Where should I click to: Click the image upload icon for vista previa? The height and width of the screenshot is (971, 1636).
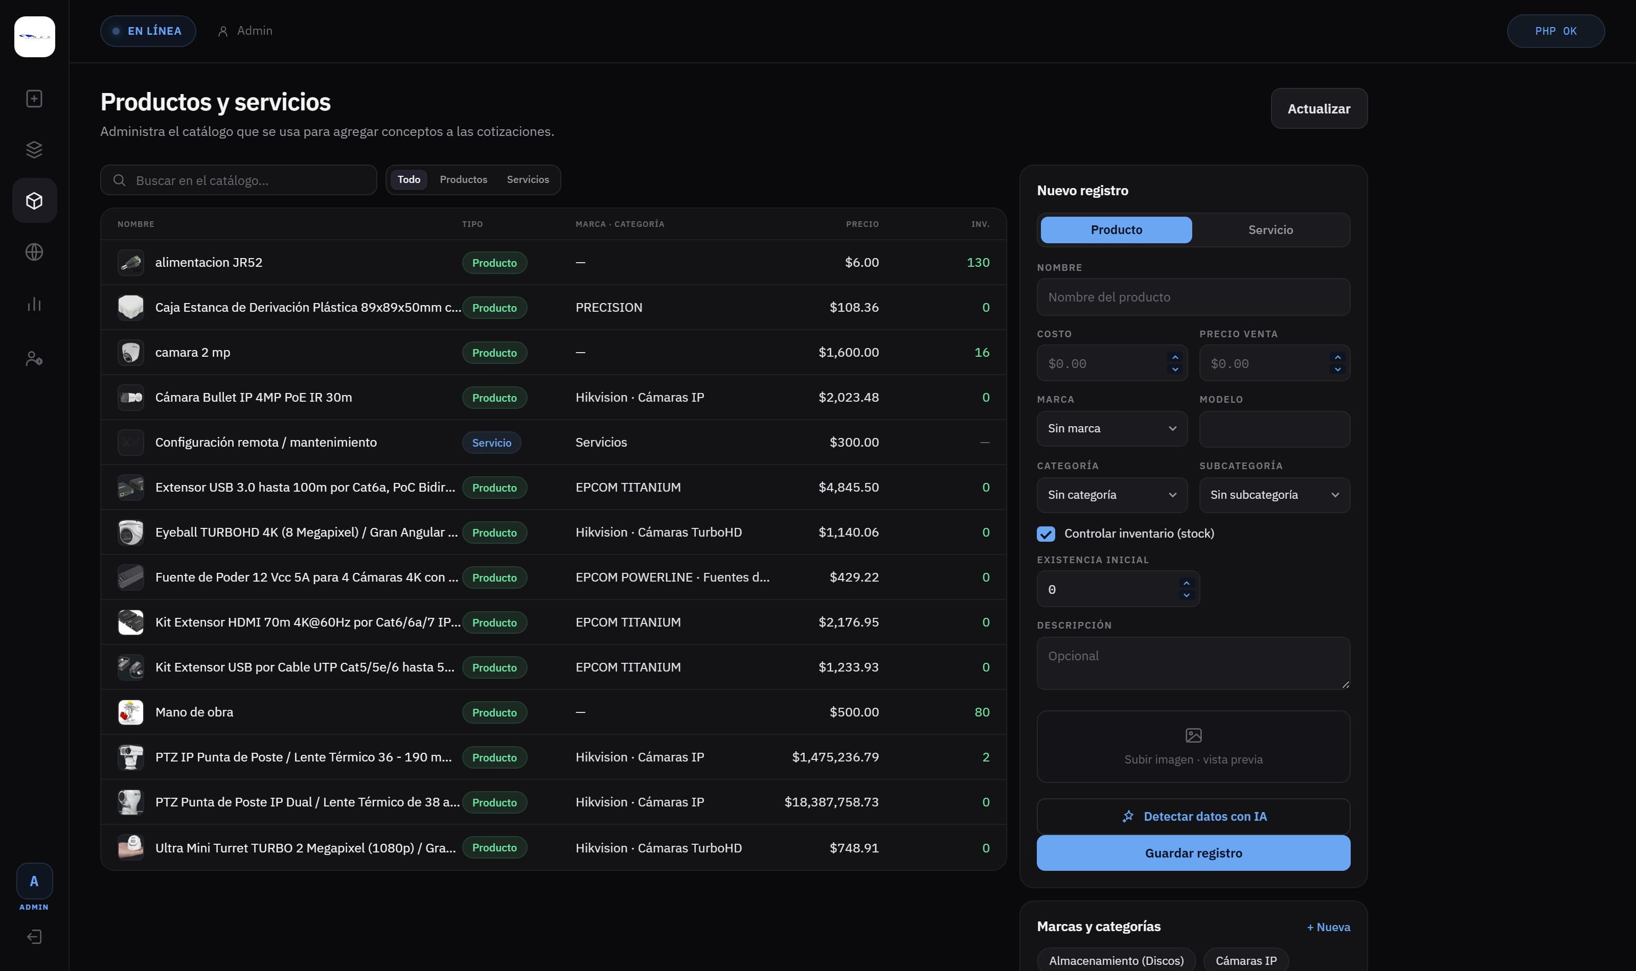click(x=1194, y=735)
